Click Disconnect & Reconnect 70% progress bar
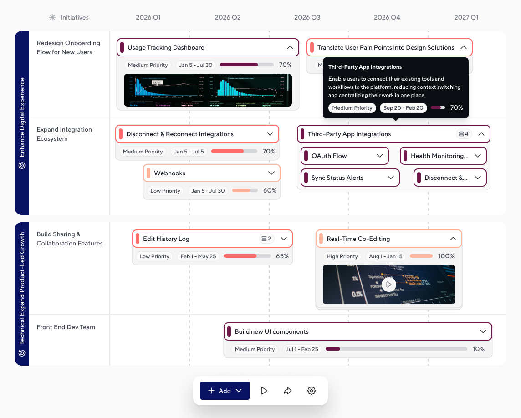The image size is (521, 418). [x=234, y=151]
